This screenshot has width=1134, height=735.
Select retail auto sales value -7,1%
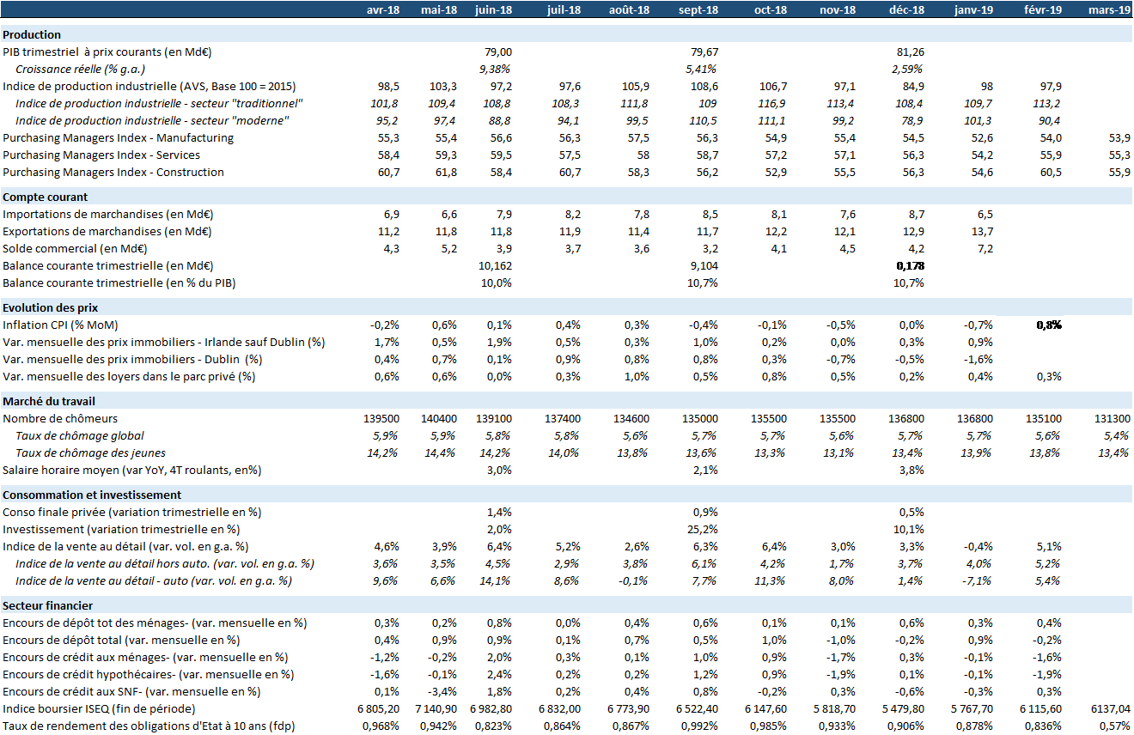pyautogui.click(x=979, y=580)
